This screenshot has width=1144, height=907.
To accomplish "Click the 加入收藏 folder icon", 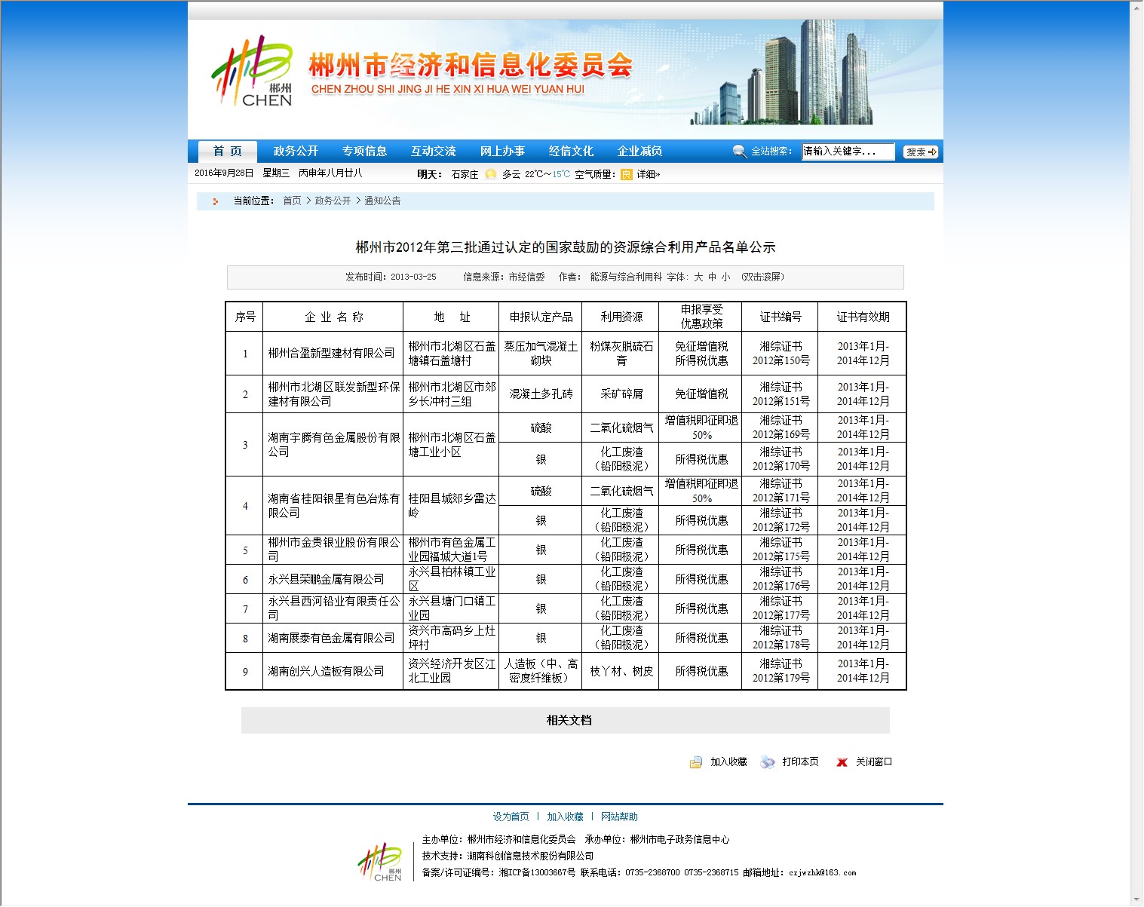I will click(x=696, y=762).
